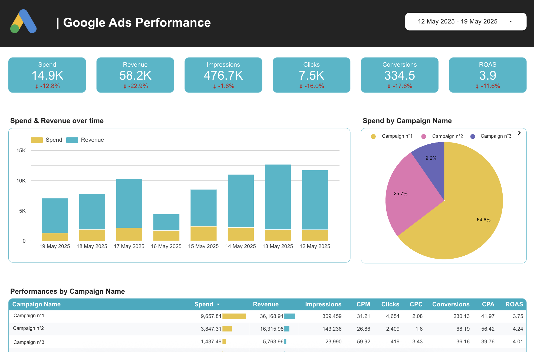Viewport: 534px width, 352px height.
Task: Click the Spend column sort arrow
Action: click(218, 304)
